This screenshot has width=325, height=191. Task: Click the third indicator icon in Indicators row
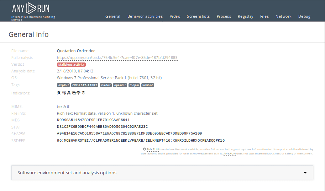[68, 93]
